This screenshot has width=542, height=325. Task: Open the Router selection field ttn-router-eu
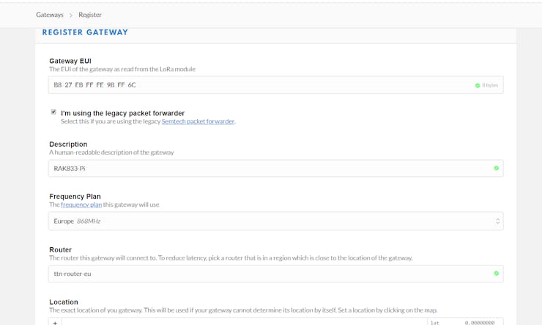tap(276, 274)
